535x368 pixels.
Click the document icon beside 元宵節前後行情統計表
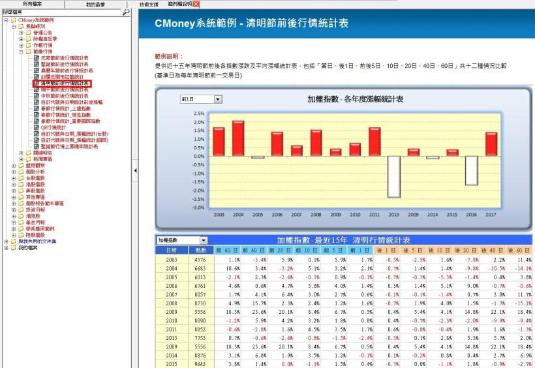pos(37,58)
